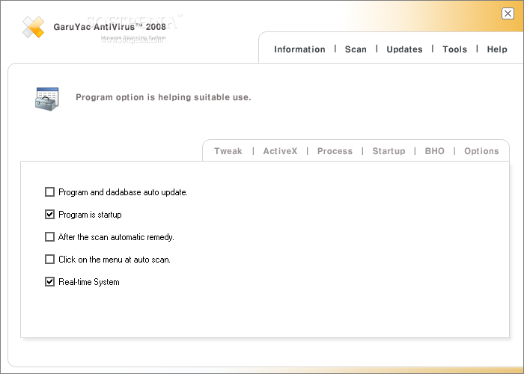Click 'Program option is helping suitable use.' text
Image resolution: width=524 pixels, height=374 pixels.
click(x=163, y=97)
